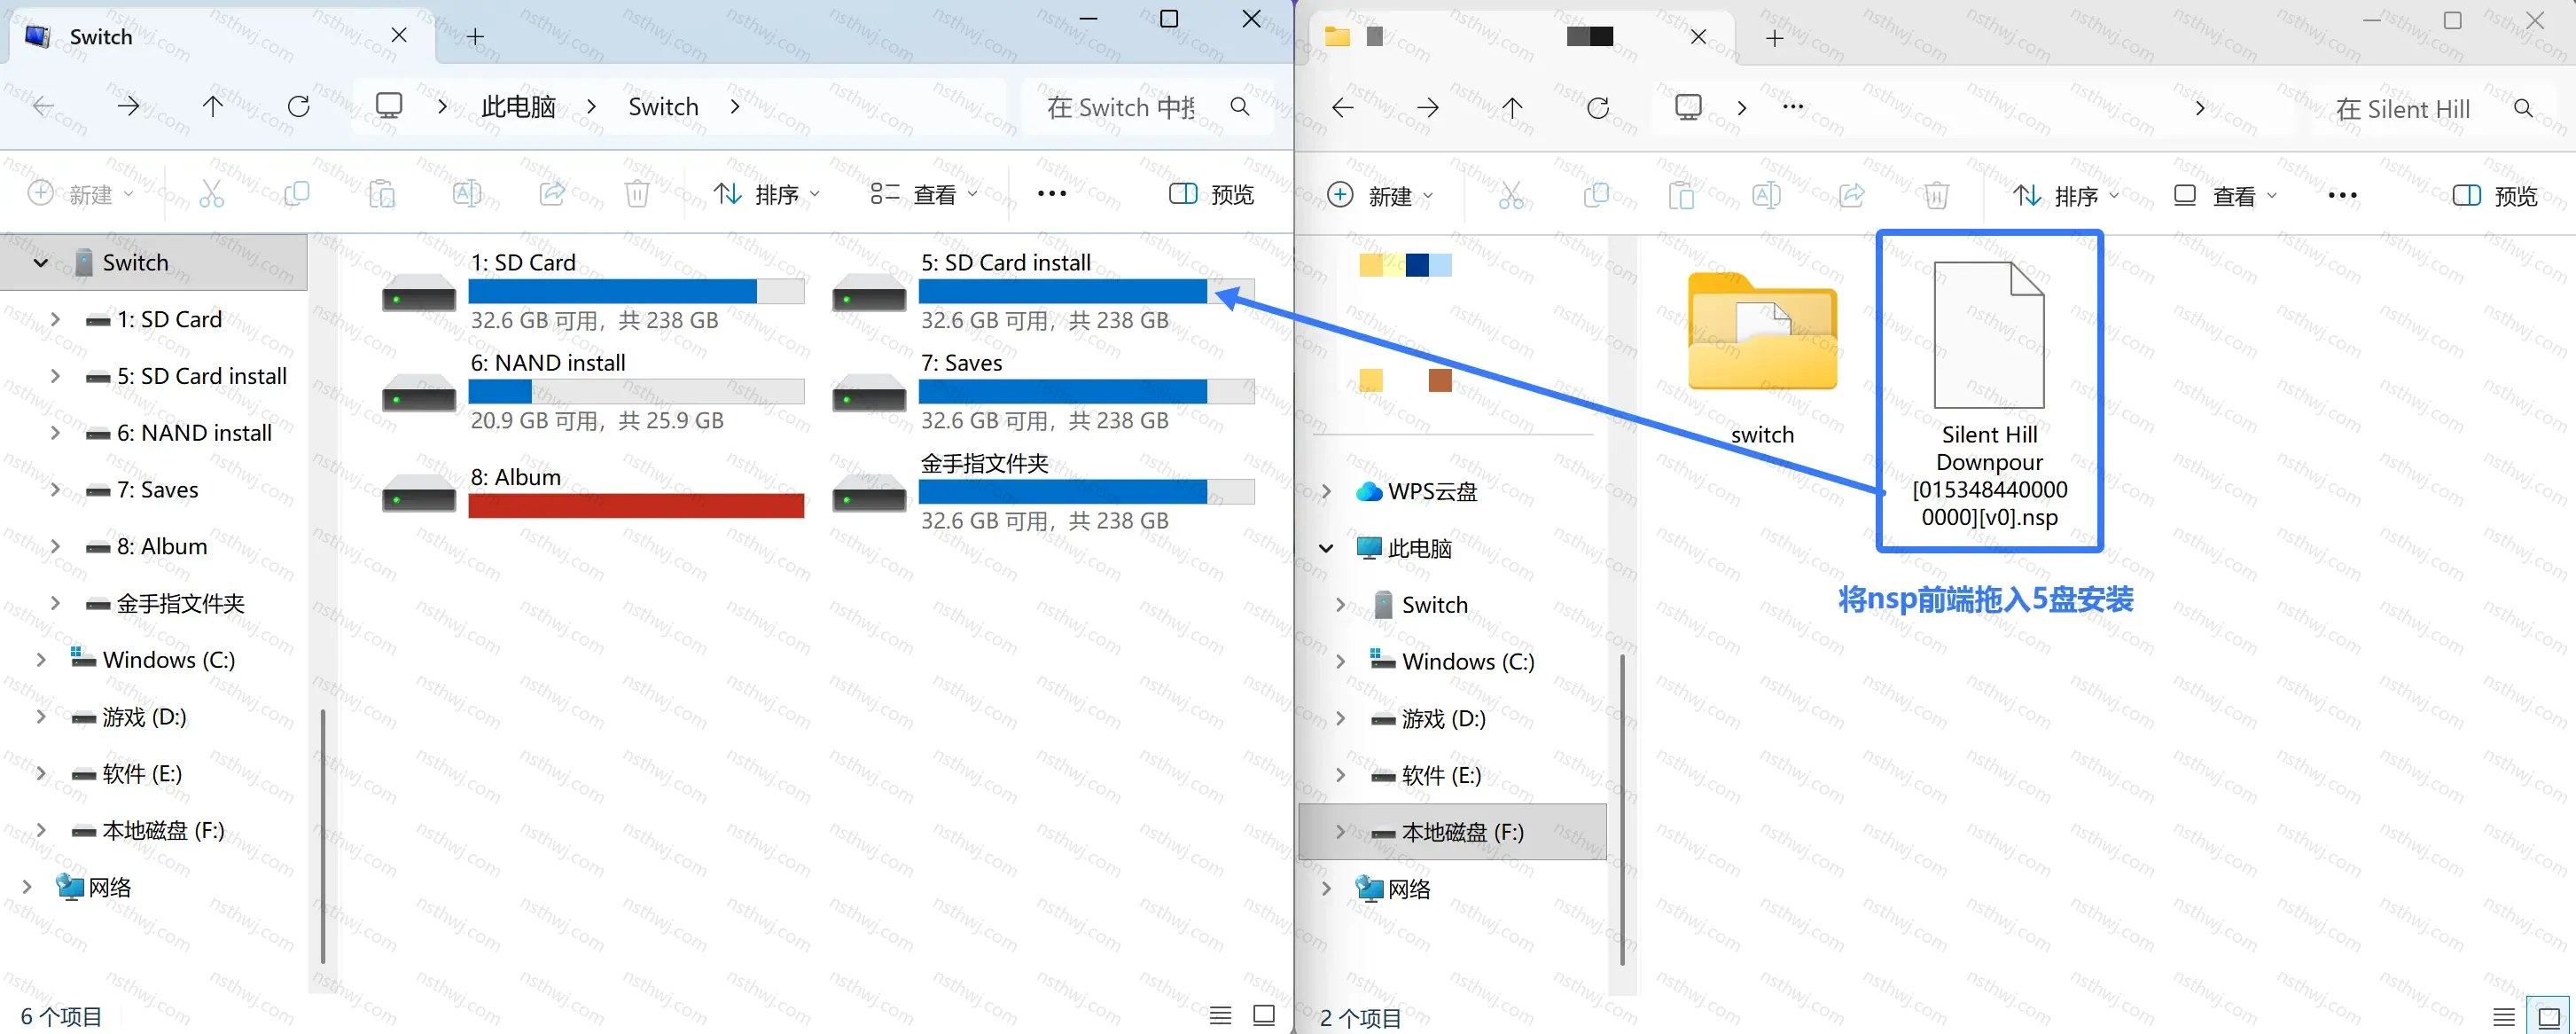Click the delete trash icon in right toolbar
2576x1034 pixels.
pyautogui.click(x=1936, y=195)
